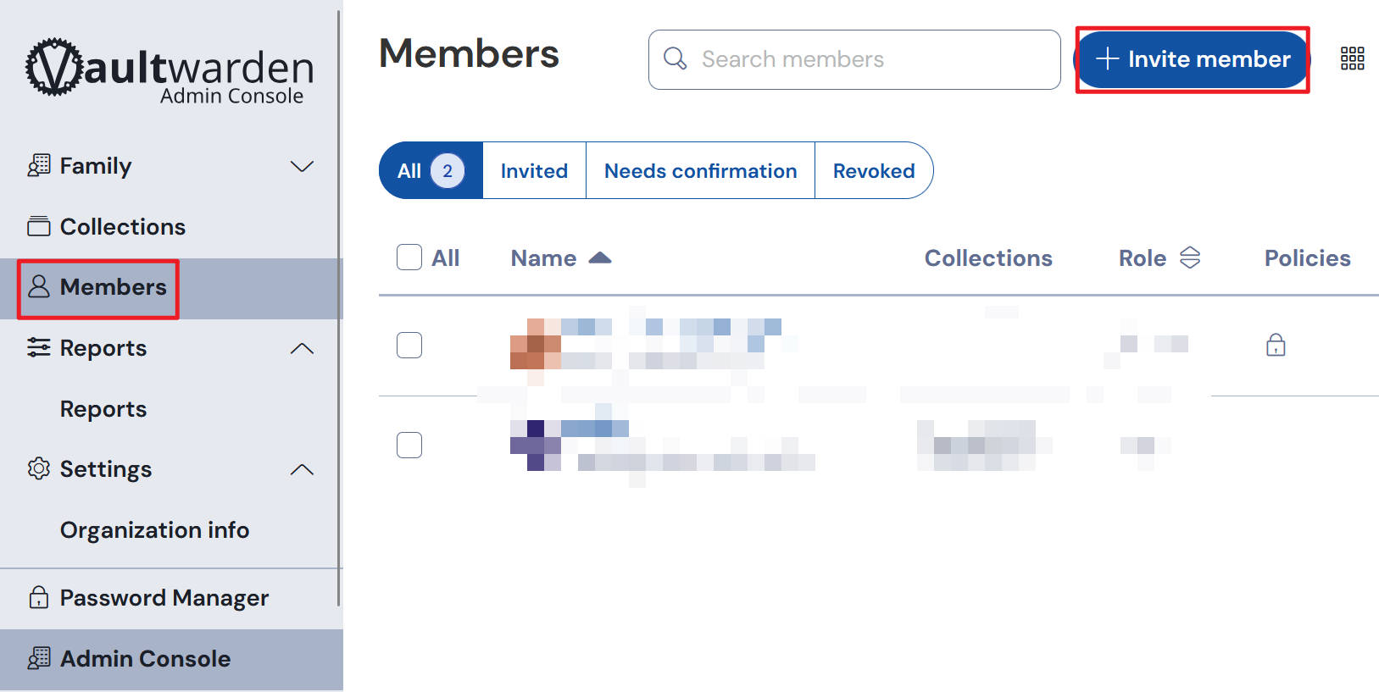The width and height of the screenshot is (1379, 692).
Task: Click the Settings gear icon in the sidebar
Action: [x=38, y=468]
